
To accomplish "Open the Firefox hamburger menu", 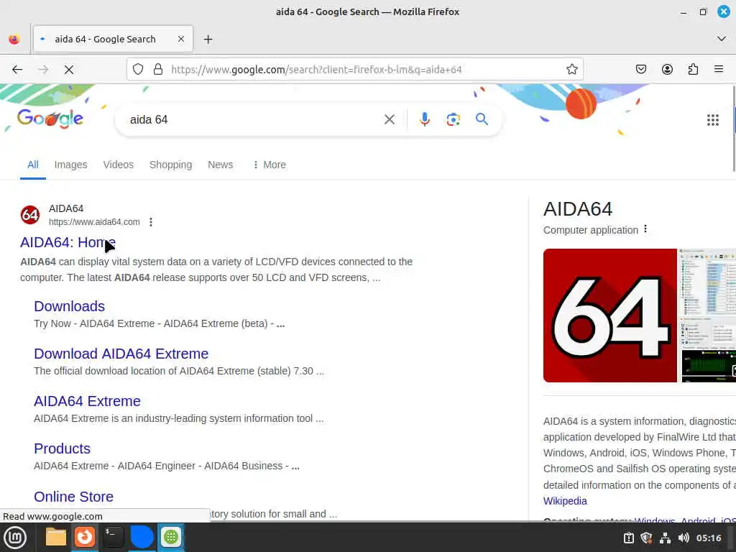I will tap(719, 70).
